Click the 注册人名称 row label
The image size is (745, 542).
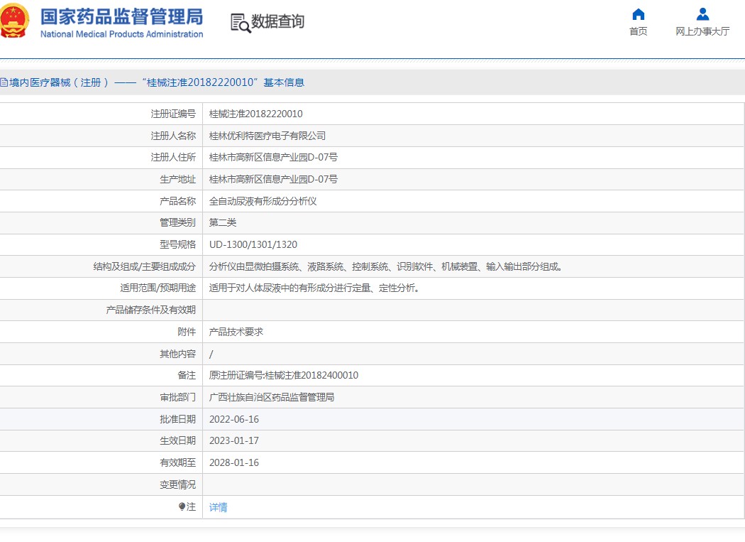pyautogui.click(x=173, y=136)
